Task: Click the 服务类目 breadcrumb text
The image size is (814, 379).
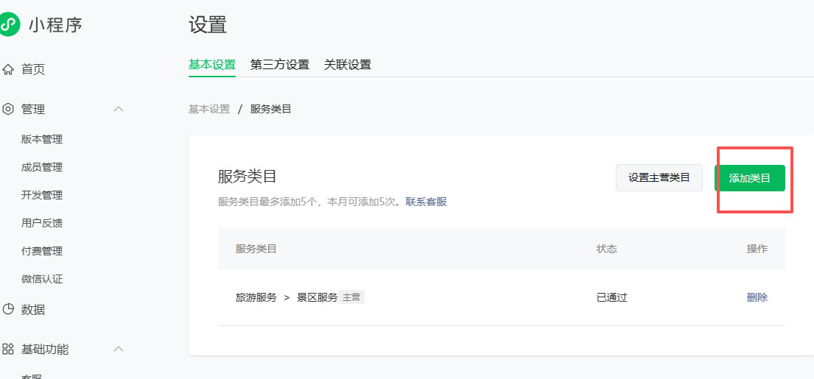Action: coord(271,110)
